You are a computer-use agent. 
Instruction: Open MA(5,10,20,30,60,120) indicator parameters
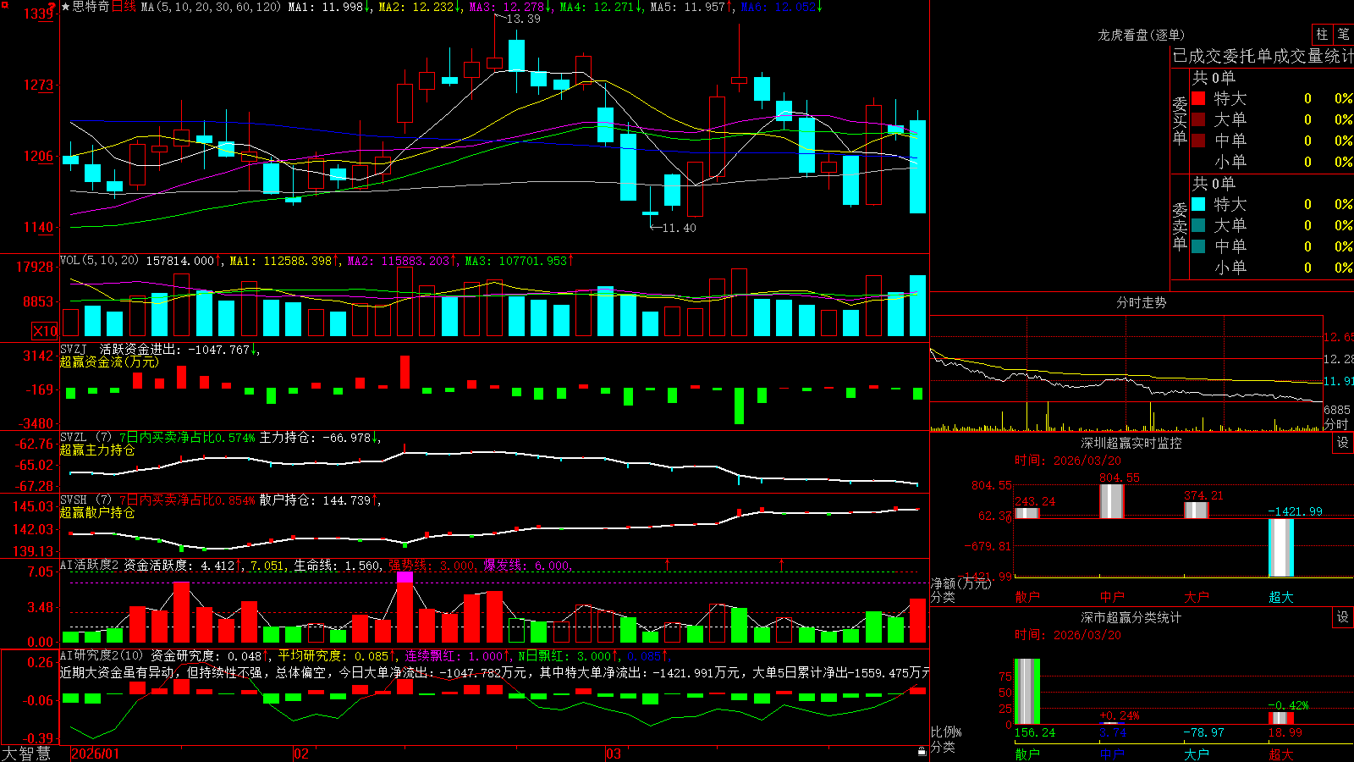click(211, 7)
